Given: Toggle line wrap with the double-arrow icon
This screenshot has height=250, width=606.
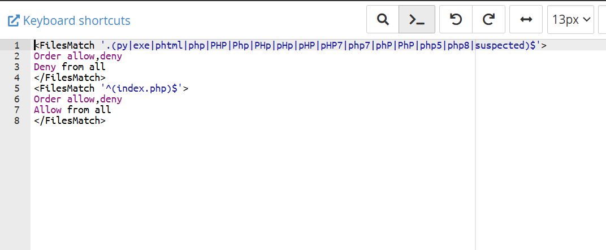Looking at the screenshot, I should pos(526,20).
